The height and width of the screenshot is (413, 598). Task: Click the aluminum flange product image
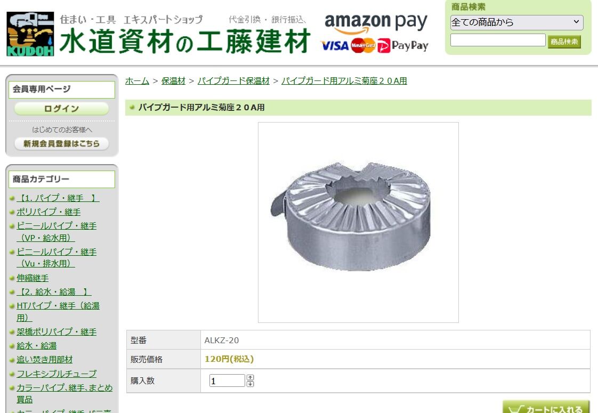tap(358, 222)
